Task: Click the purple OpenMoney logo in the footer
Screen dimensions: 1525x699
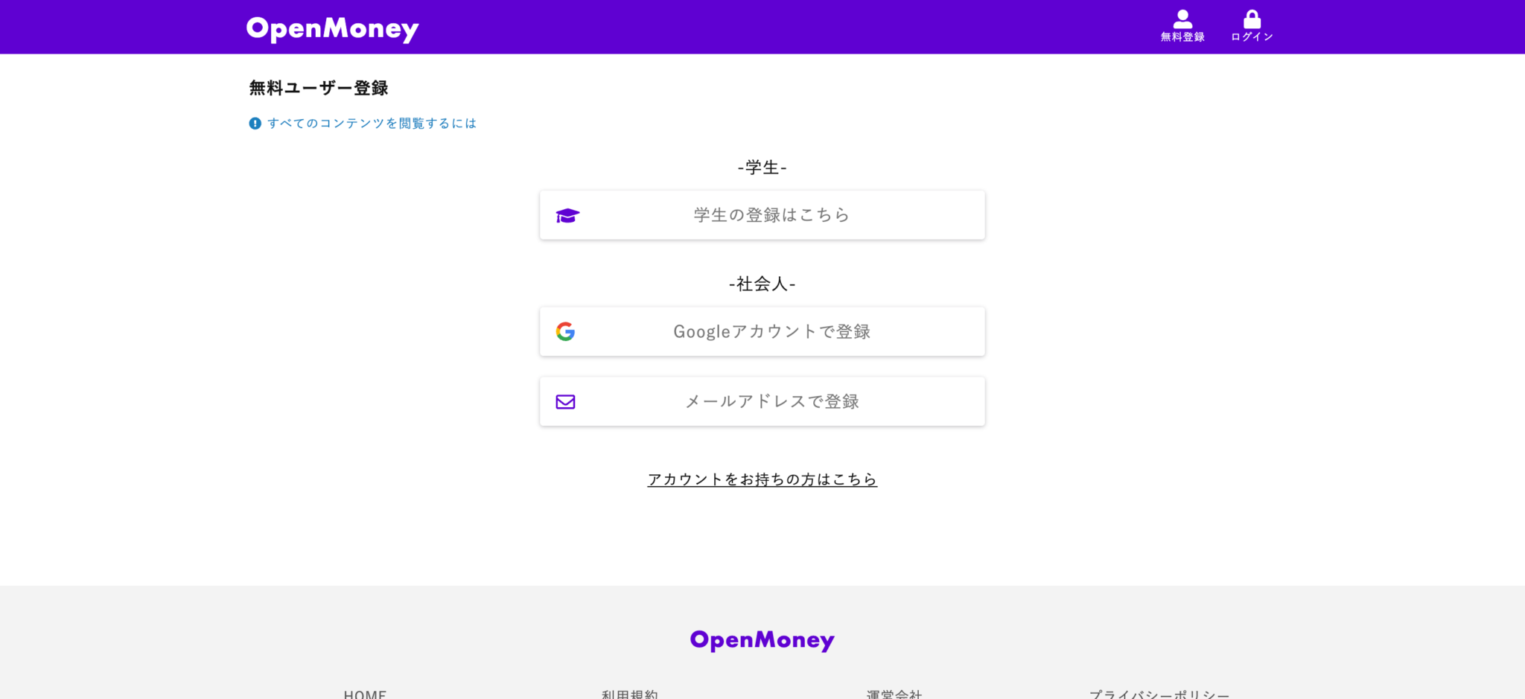Action: 762,639
